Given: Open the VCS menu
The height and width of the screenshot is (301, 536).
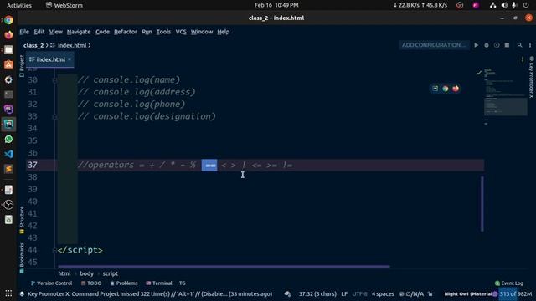Looking at the screenshot, I should 181,32.
